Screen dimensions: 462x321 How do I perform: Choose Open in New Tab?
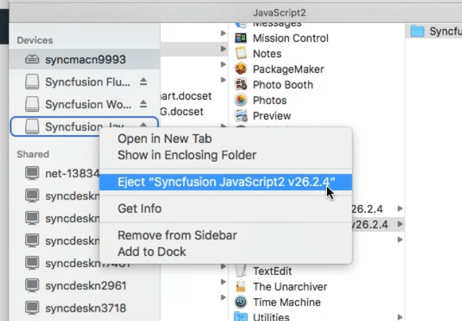(165, 139)
